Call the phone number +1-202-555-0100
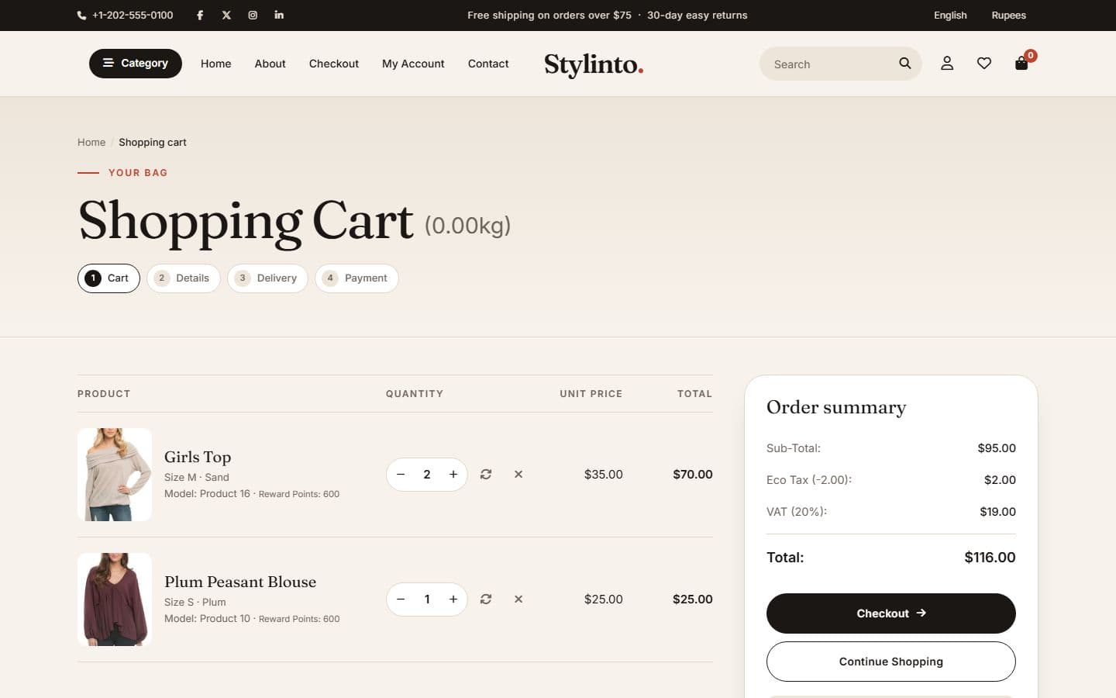The image size is (1116, 698). (126, 15)
